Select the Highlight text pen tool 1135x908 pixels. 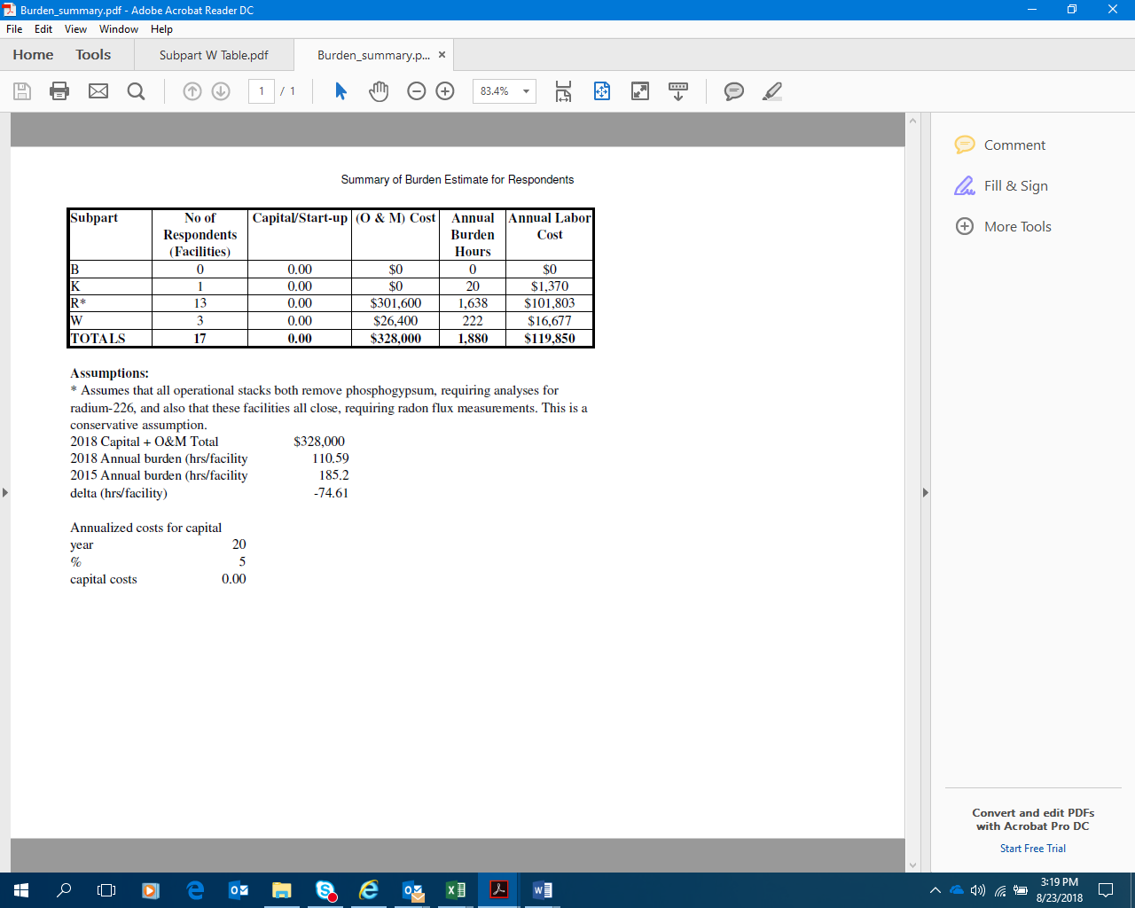(772, 90)
